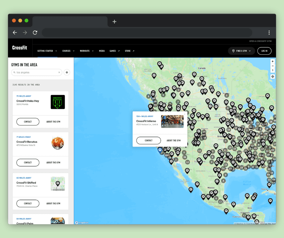Click the 103 gym cluster marker
This screenshot has width=284, height=238.
point(167,155)
